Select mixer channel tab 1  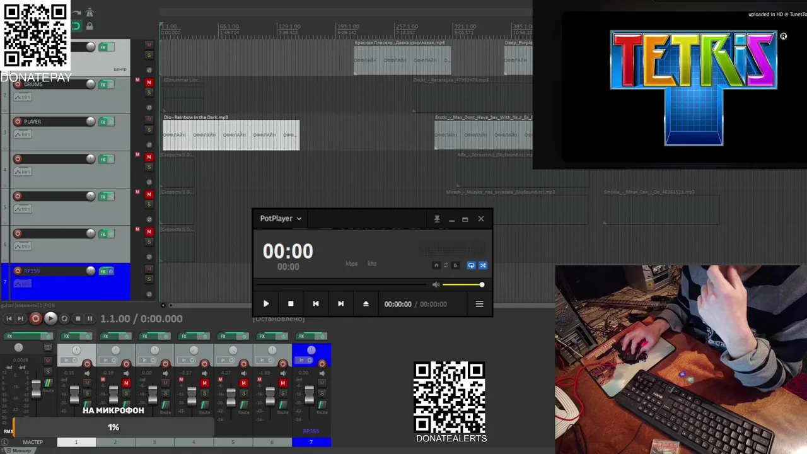click(x=76, y=442)
